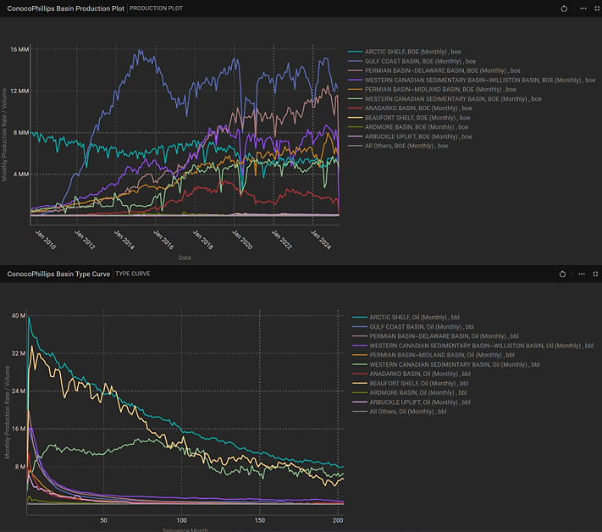This screenshot has height=532, width=602.
Task: Click the TYPE CURVE type label
Action: pos(133,274)
